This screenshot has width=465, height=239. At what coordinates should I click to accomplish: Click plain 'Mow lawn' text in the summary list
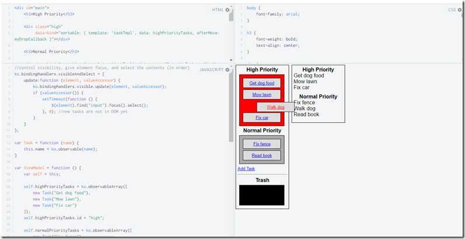[305, 82]
